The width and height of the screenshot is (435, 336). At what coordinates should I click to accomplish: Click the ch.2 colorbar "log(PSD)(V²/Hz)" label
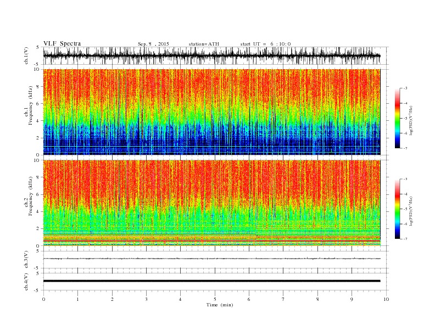coord(411,211)
